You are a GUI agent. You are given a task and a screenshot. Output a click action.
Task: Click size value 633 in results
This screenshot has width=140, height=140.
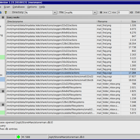(134, 95)
